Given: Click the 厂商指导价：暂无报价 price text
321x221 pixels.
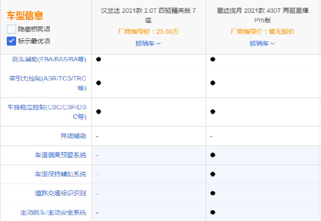Looking at the screenshot, I should coord(263,32).
